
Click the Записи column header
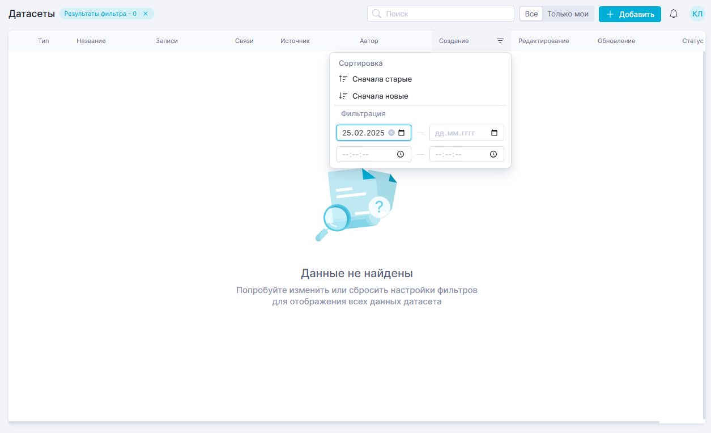(167, 41)
